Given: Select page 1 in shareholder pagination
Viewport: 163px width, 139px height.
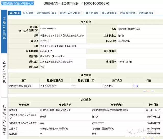Looking at the screenshot, I should pos(148,91).
